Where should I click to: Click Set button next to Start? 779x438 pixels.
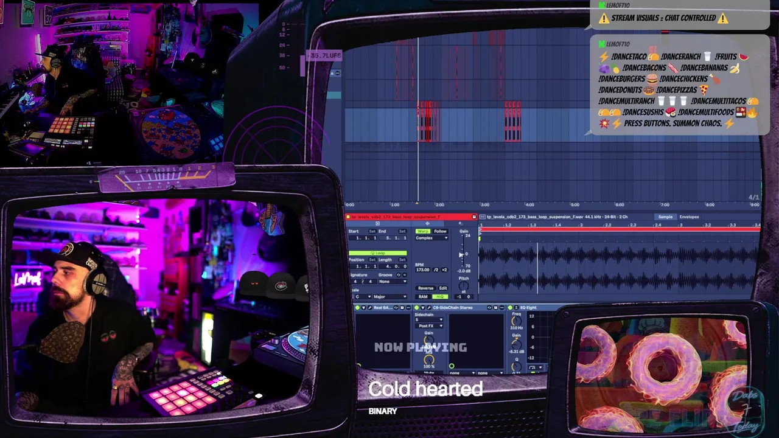372,231
